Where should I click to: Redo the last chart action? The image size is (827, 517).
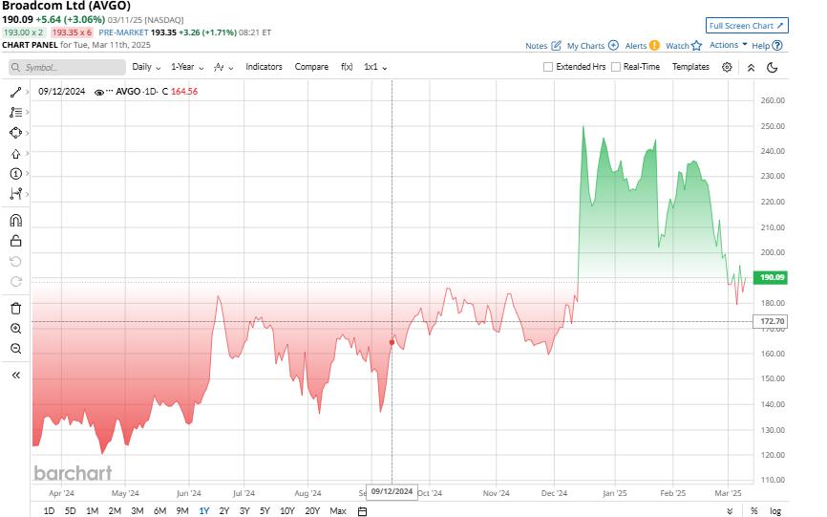[x=16, y=282]
